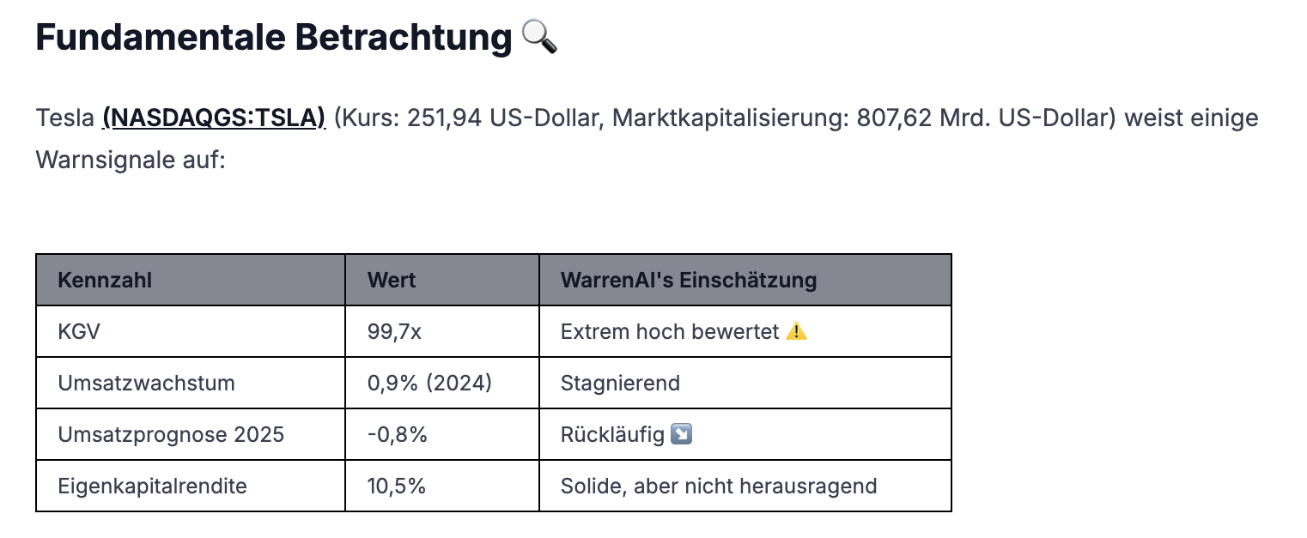Click the WarrenAI's Einschätzung column header
Image resolution: width=1307 pixels, height=538 pixels.
[745, 280]
